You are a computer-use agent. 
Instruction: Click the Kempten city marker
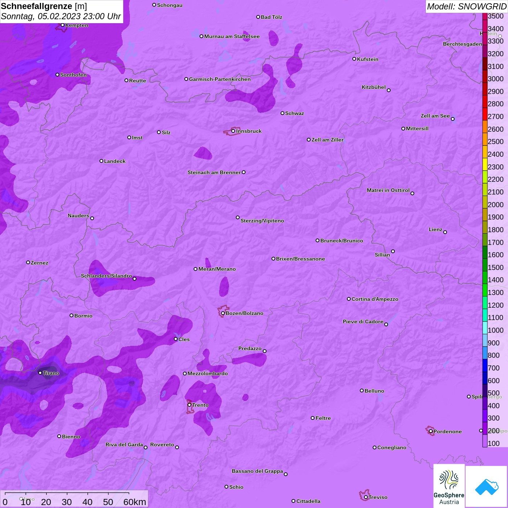coord(62,25)
